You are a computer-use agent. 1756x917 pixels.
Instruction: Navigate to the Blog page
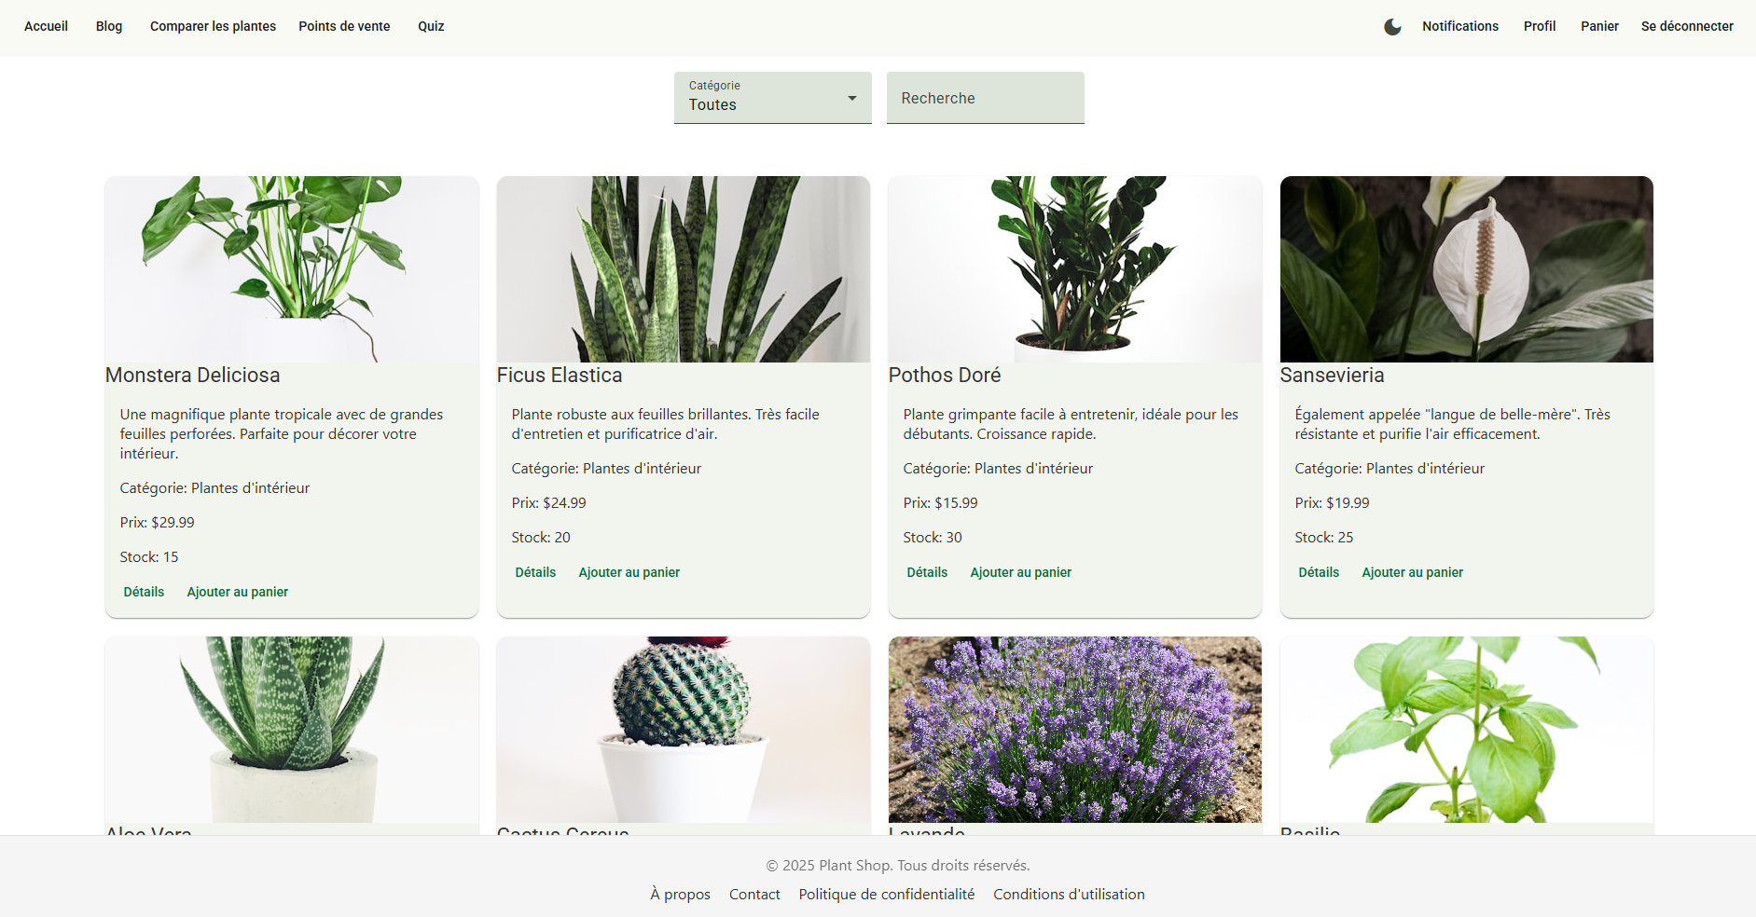point(108,26)
